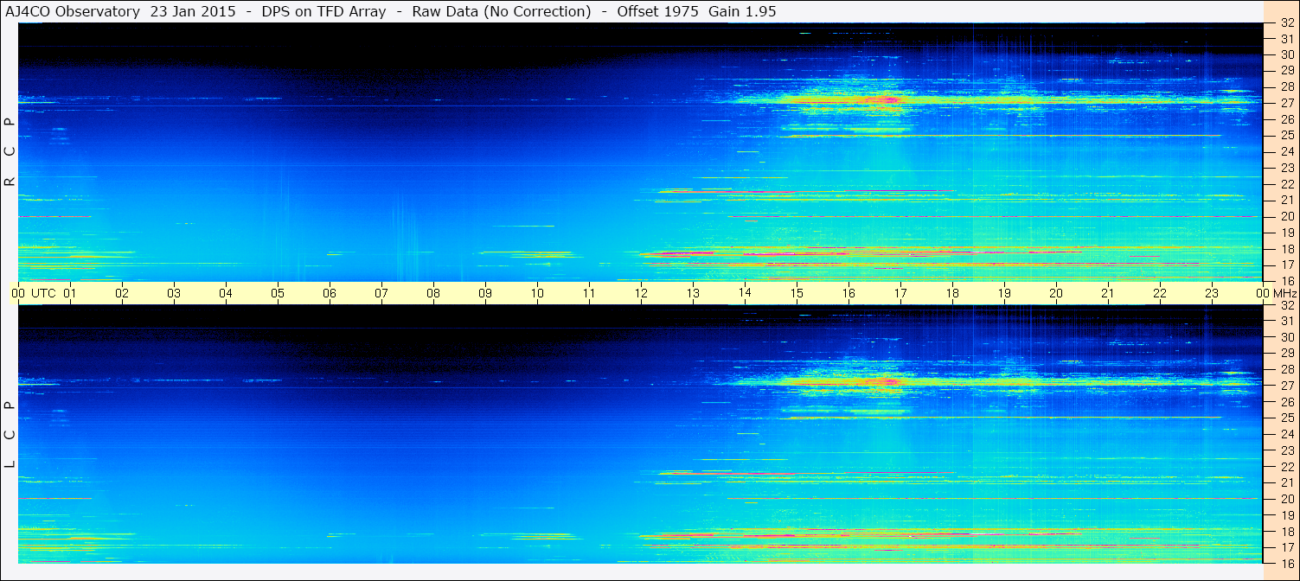Click 22 MHz tick on LCP frequency axis

click(x=1287, y=466)
